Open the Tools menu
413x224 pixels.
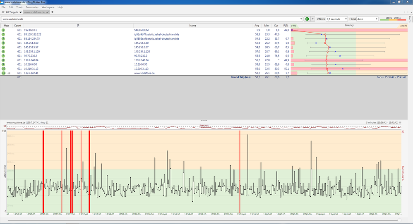point(19,7)
